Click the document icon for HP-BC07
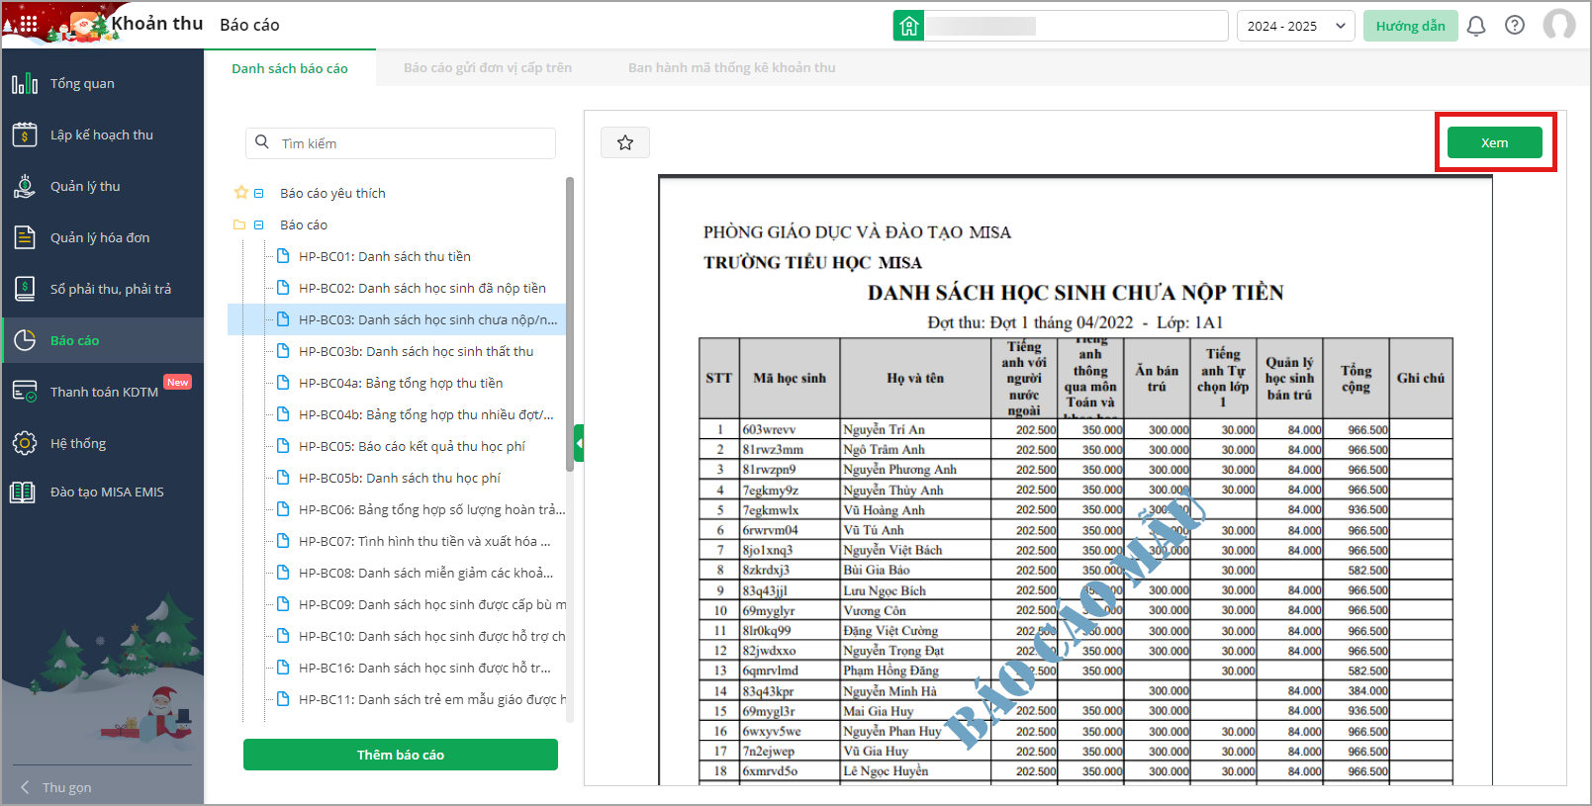Viewport: 1592px width, 806px height. point(283,541)
